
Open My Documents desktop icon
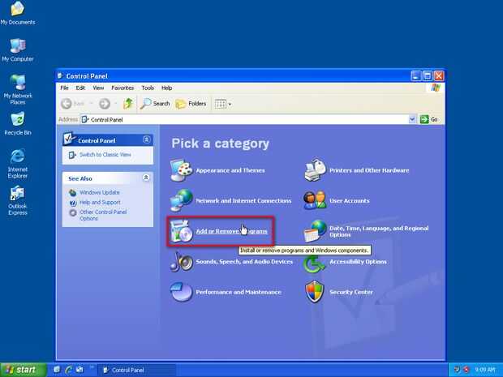pyautogui.click(x=18, y=13)
